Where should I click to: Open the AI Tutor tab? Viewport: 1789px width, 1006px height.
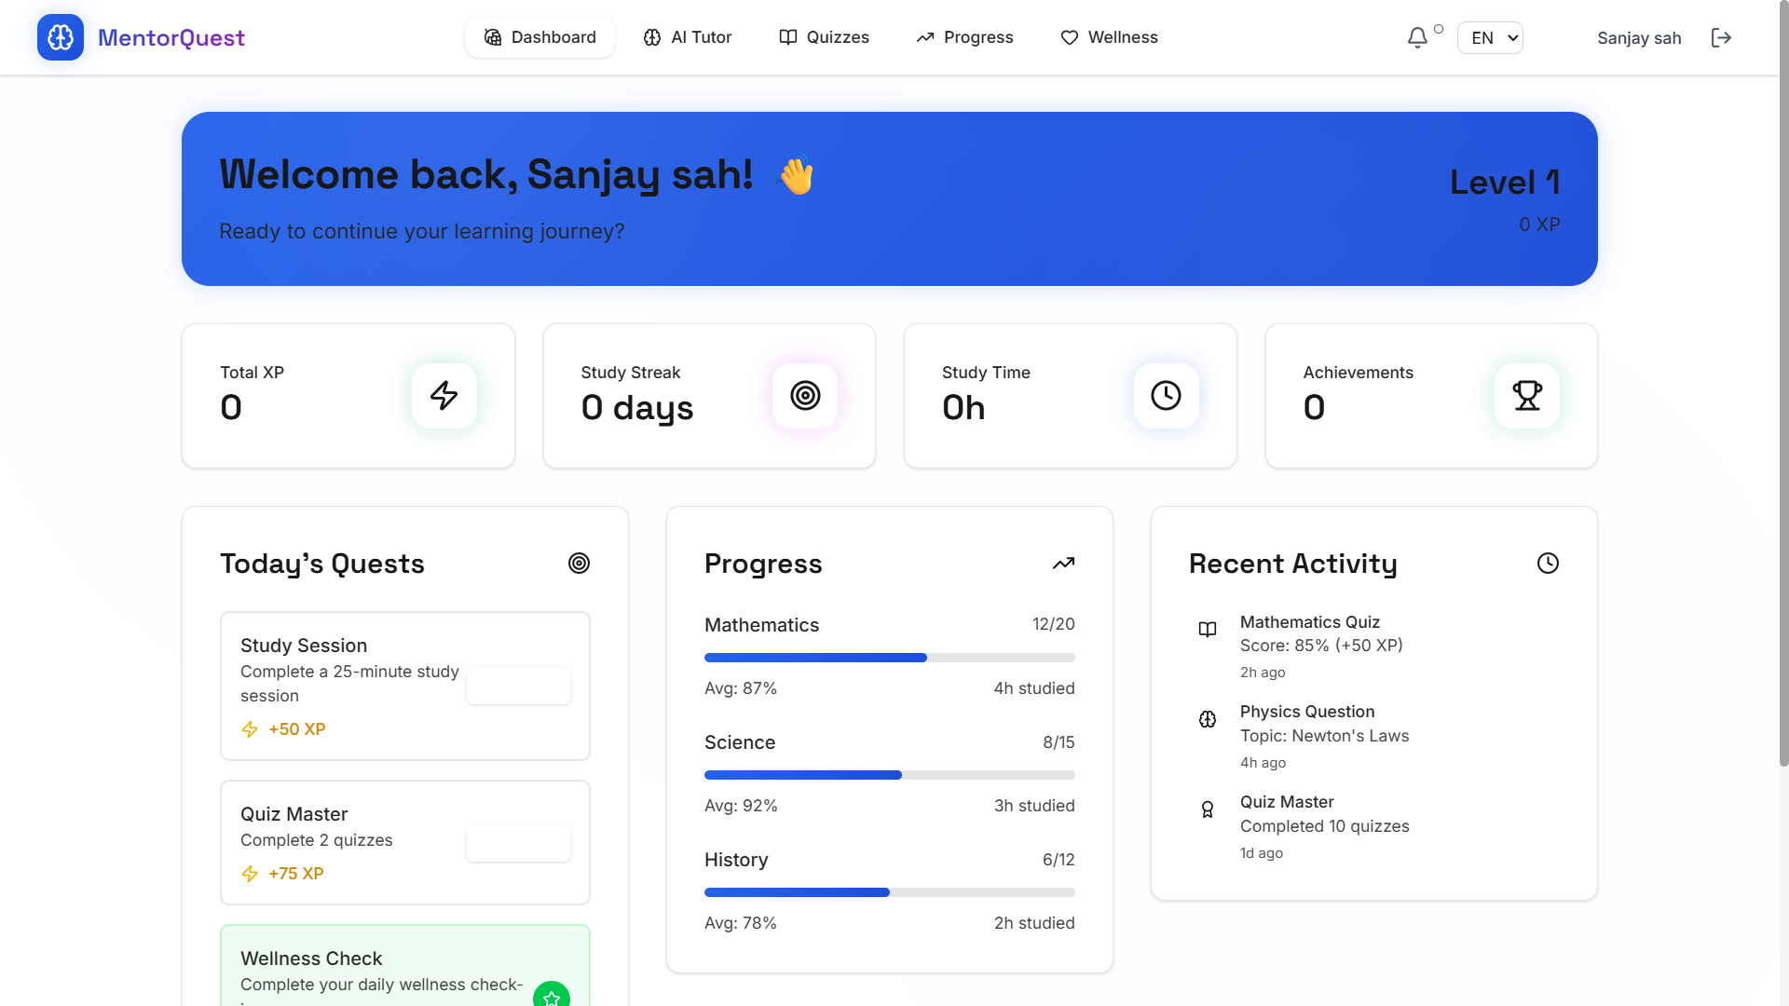[x=688, y=37]
